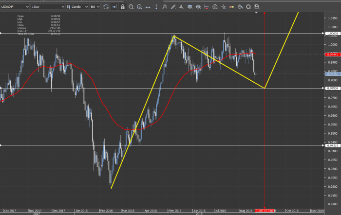Click the Aug 2018 time axis label
341x215 pixels.
tap(246, 211)
